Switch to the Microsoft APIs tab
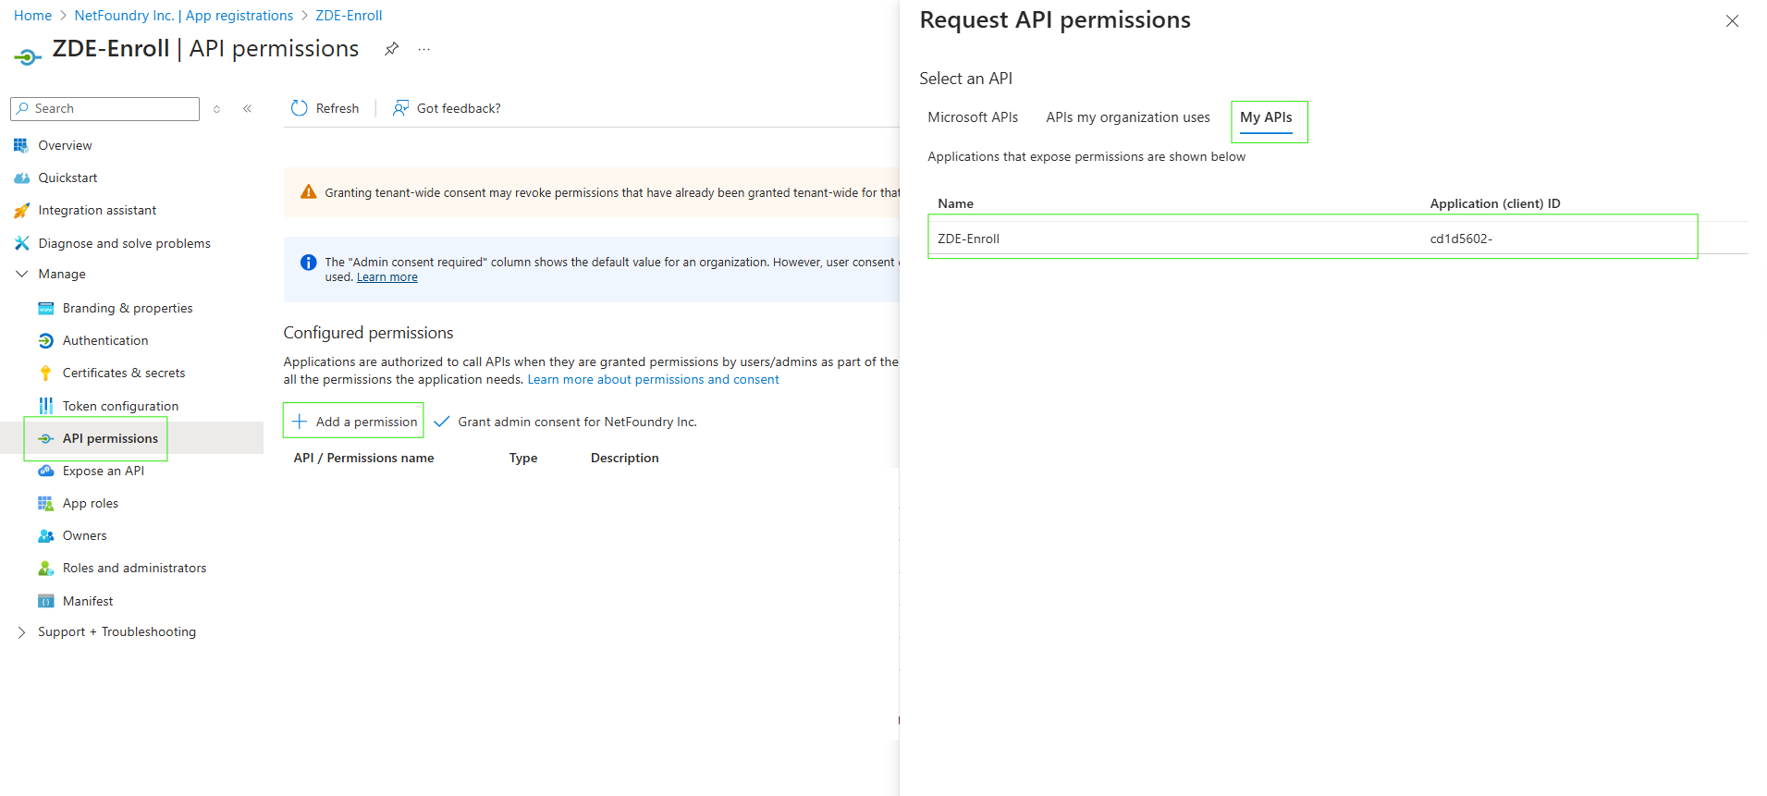Screen dimensions: 1767x796 [x=973, y=117]
